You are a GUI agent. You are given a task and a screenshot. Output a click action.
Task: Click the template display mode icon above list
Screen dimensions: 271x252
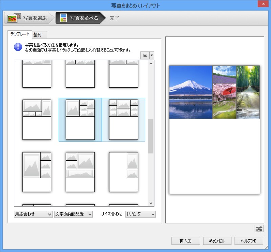pos(145,55)
